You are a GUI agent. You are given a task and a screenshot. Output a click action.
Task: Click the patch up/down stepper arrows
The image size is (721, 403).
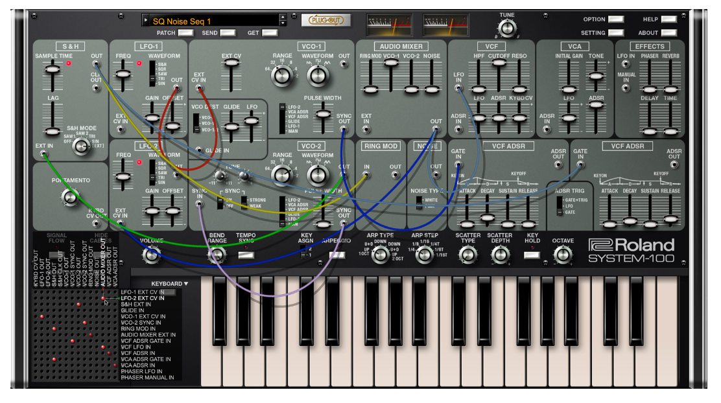pos(283,20)
